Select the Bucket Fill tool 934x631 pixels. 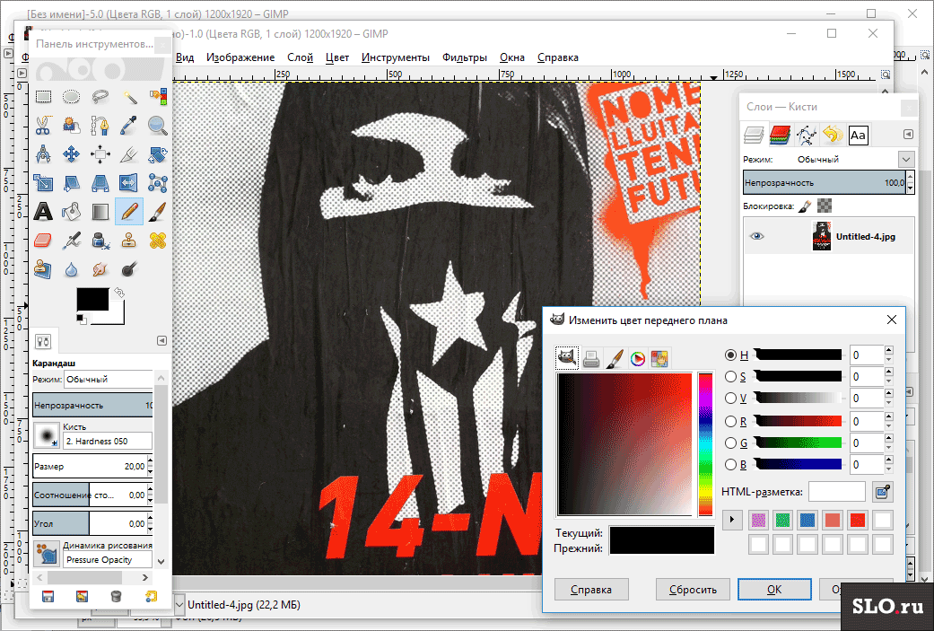71,212
